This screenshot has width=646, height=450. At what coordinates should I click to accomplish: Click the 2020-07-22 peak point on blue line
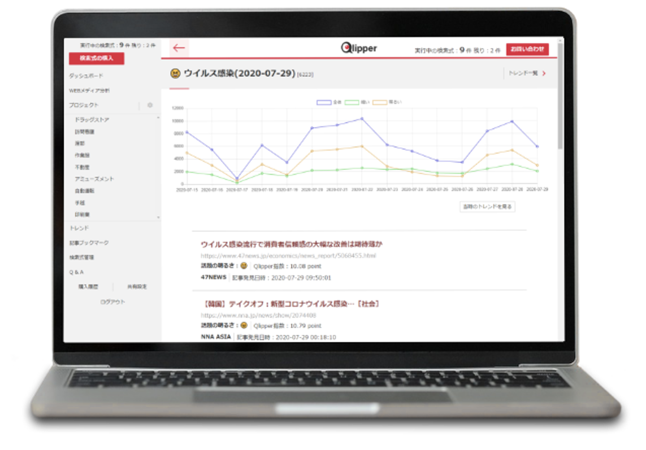[362, 119]
